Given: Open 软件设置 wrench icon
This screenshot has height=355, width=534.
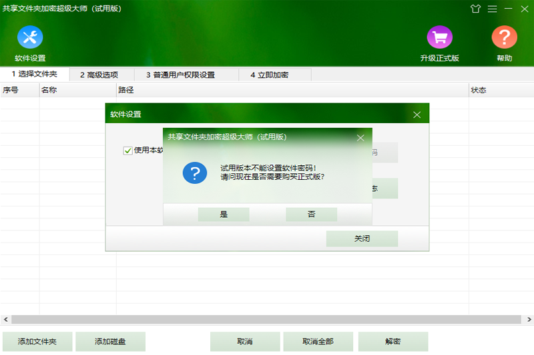Looking at the screenshot, I should click(x=30, y=38).
